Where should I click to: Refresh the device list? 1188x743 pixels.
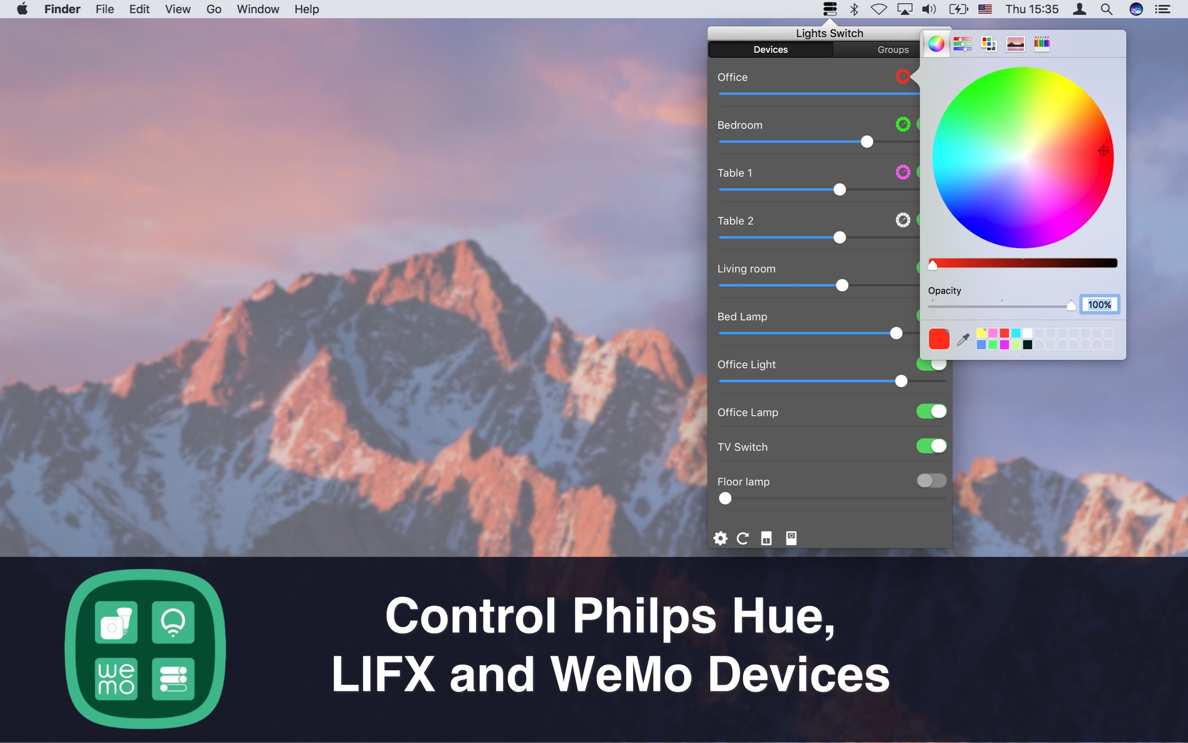point(743,538)
